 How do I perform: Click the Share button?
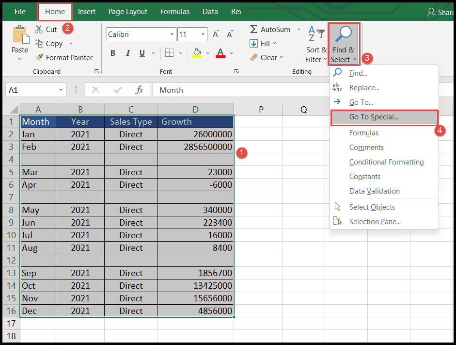coord(440,12)
